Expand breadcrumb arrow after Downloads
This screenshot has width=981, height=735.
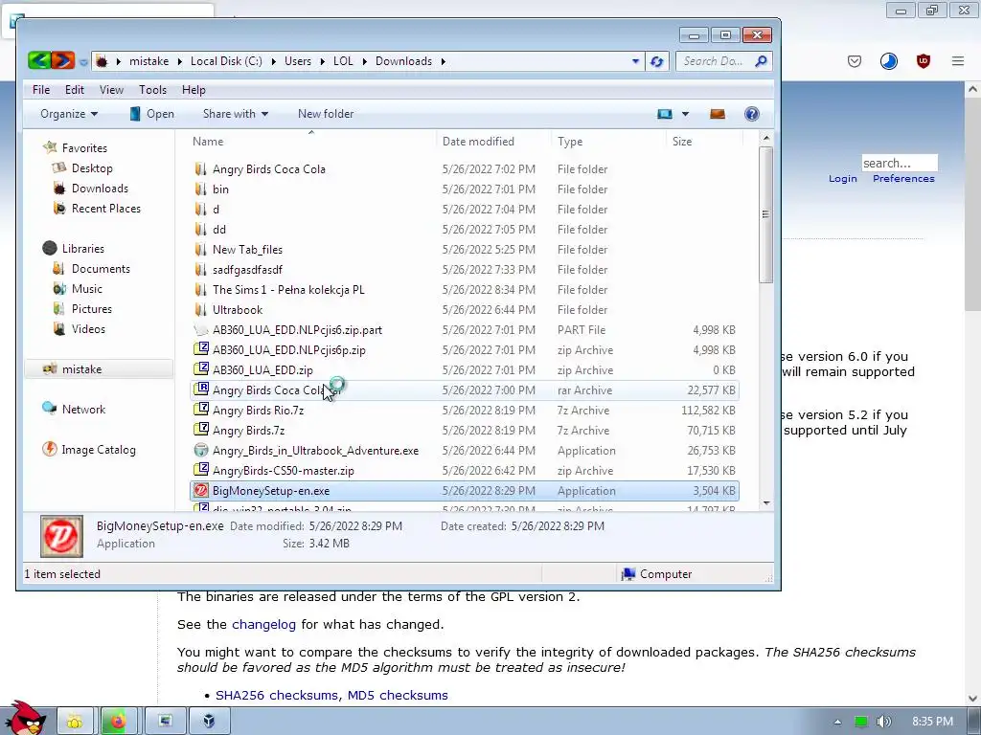(x=443, y=61)
